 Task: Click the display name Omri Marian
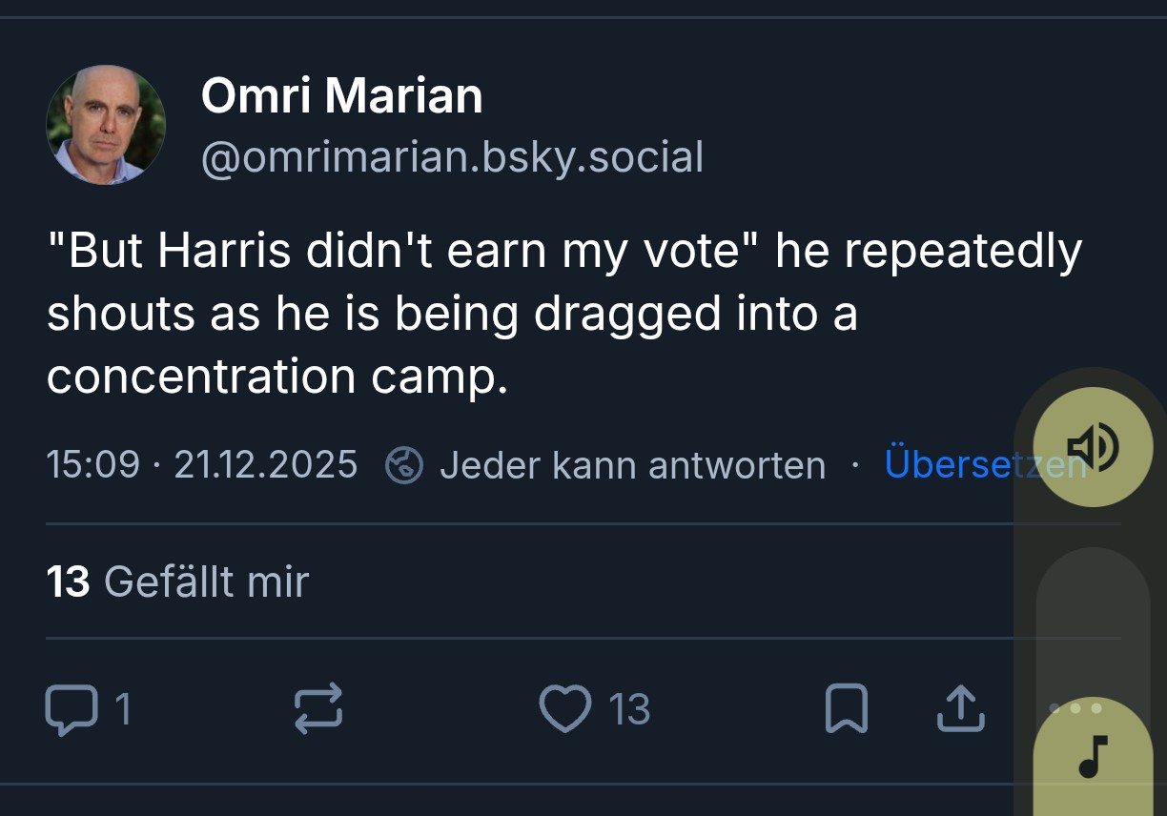(341, 96)
